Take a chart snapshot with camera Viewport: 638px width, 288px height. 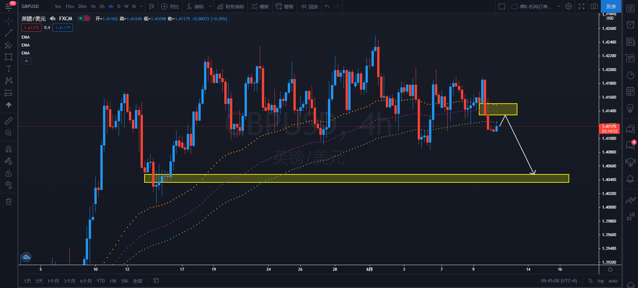(x=594, y=6)
